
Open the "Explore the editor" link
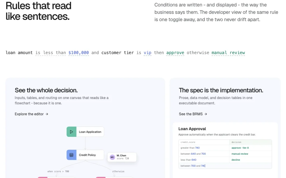click(31, 114)
